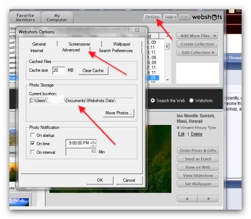Click the Clear Cache button
The image size is (251, 219).
[x=93, y=71]
